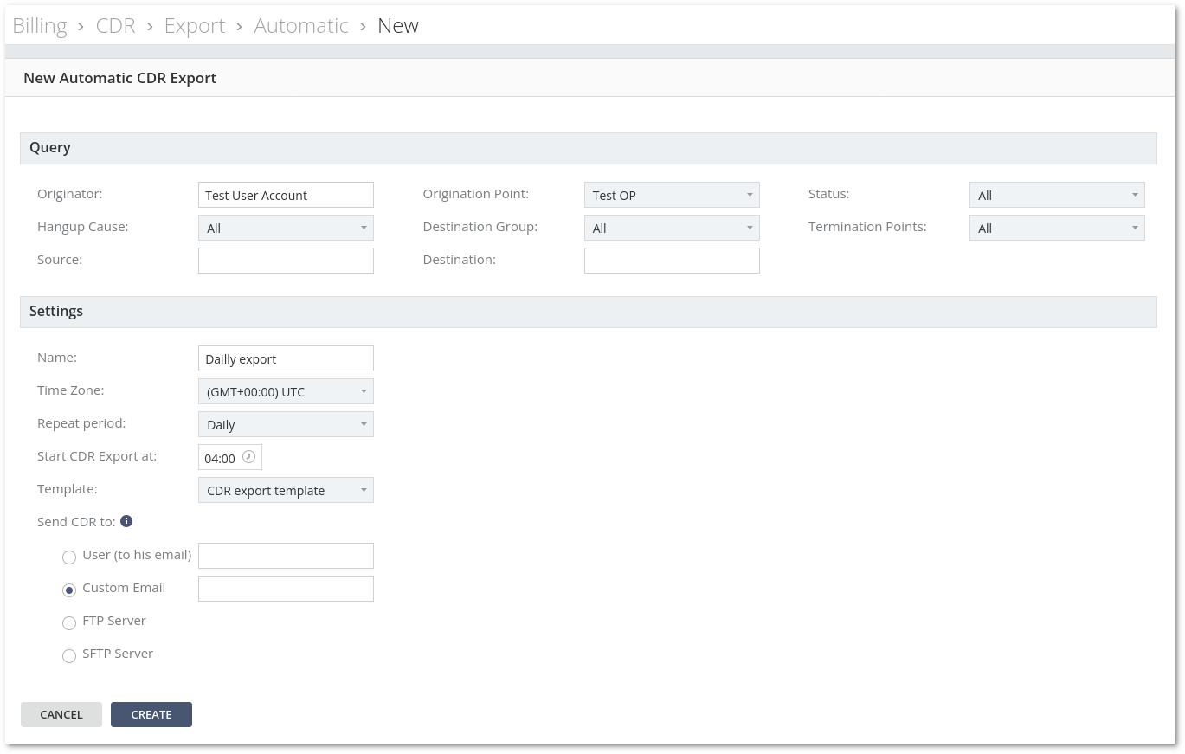Go to Billing in the breadcrumb

pyautogui.click(x=40, y=26)
